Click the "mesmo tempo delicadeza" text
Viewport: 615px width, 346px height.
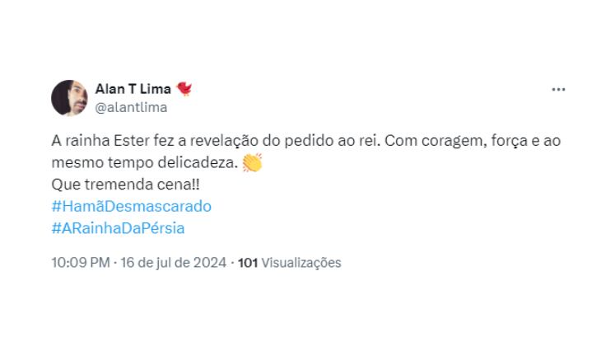click(145, 162)
